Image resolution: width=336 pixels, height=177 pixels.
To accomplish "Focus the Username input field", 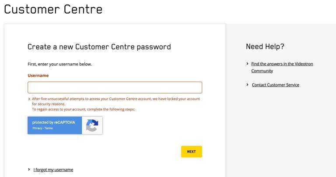I will point(115,87).
